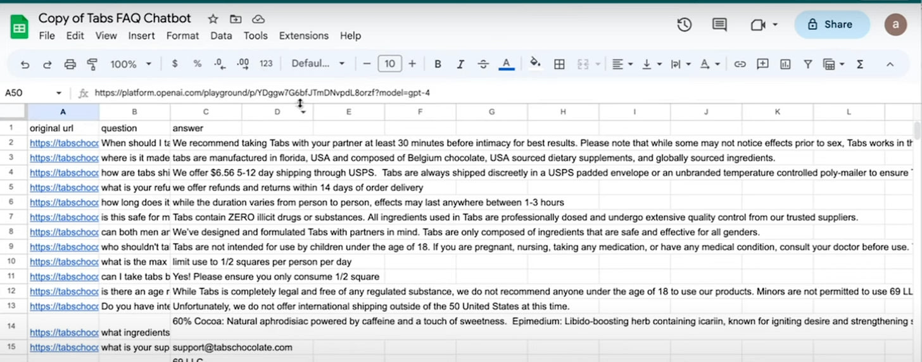Screen dimensions: 922x362
Task: Toggle strikethrough formatting
Action: coord(483,64)
